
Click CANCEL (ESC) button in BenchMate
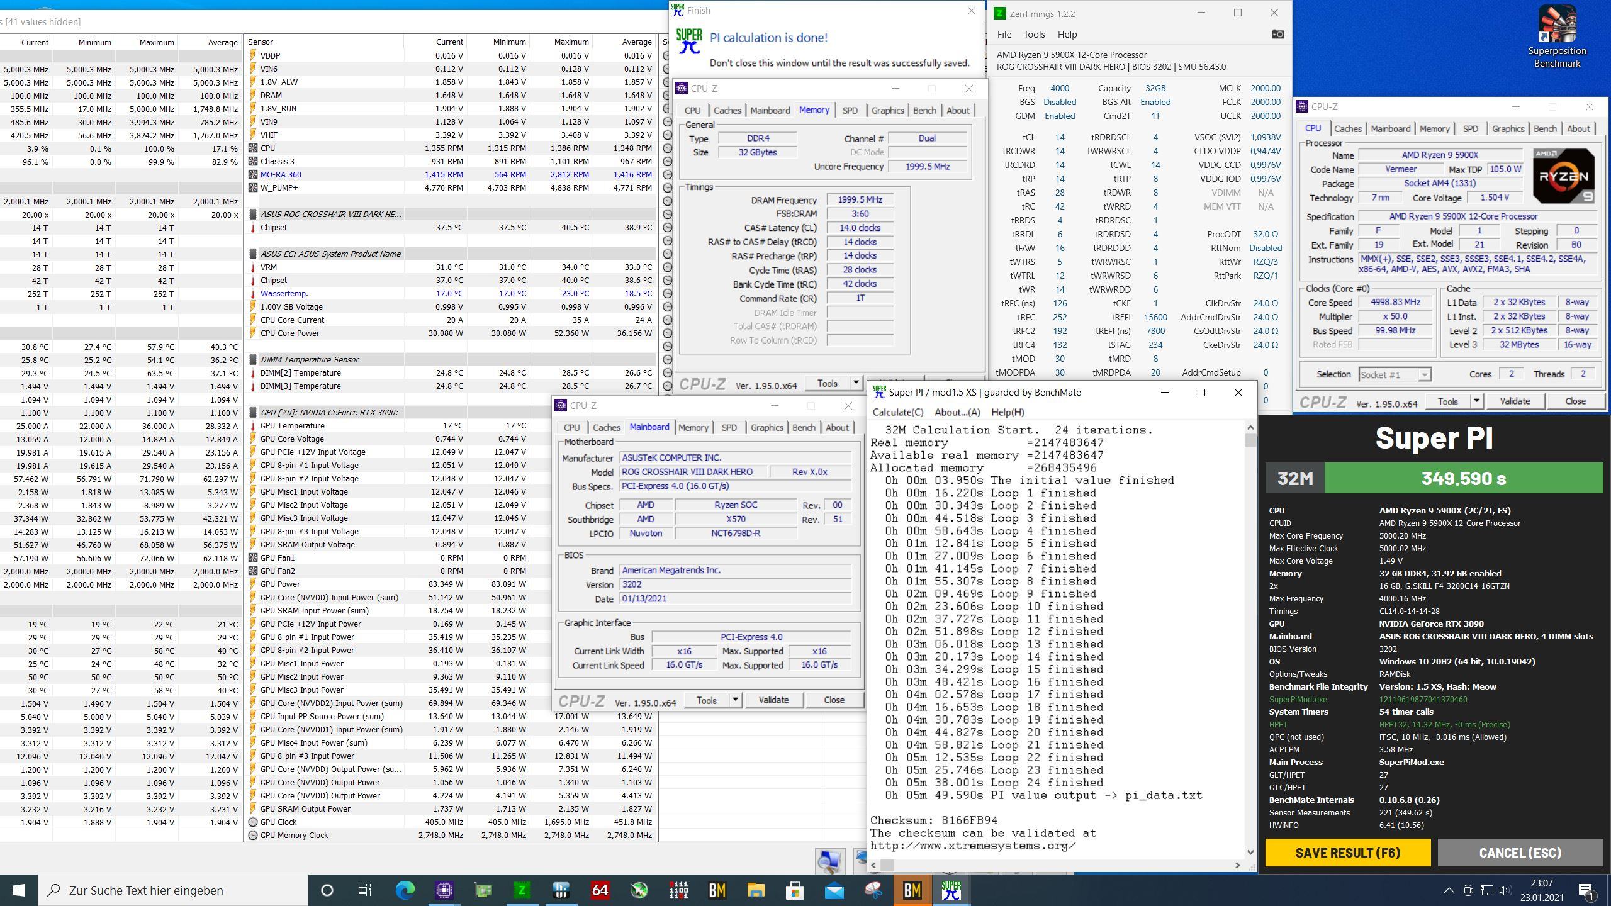[1520, 853]
